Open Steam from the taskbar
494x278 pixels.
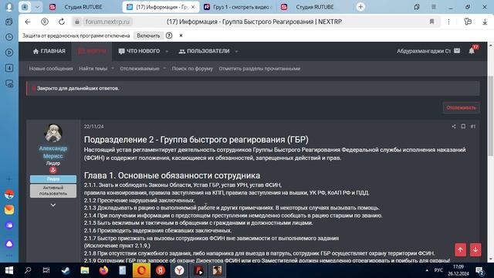tap(66, 270)
